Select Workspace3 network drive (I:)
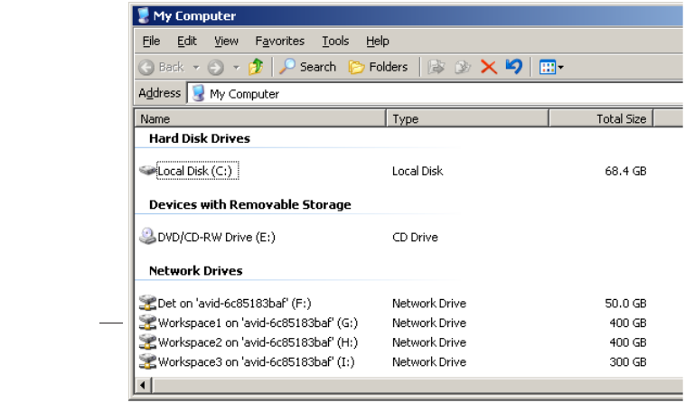685x403 pixels. (x=256, y=362)
